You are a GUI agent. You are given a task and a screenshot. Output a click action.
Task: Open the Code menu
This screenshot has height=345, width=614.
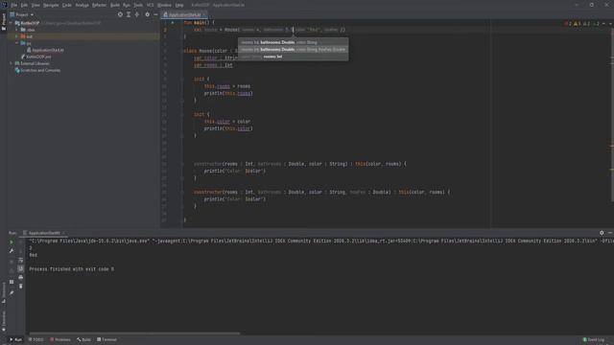pyautogui.click(x=67, y=5)
